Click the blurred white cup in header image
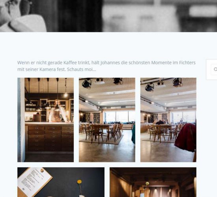This screenshot has width=217, height=197. pos(28,24)
